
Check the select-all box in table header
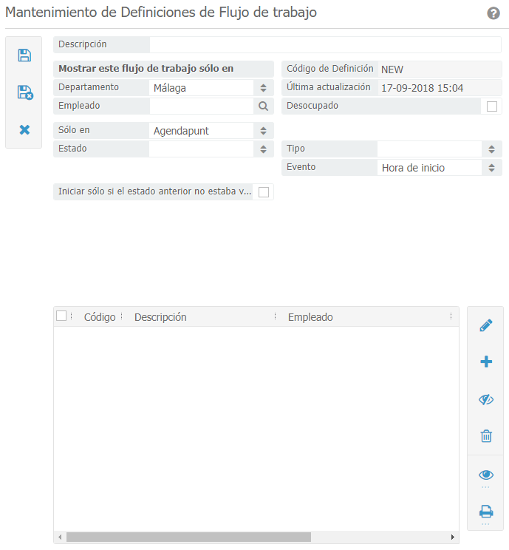click(x=61, y=316)
